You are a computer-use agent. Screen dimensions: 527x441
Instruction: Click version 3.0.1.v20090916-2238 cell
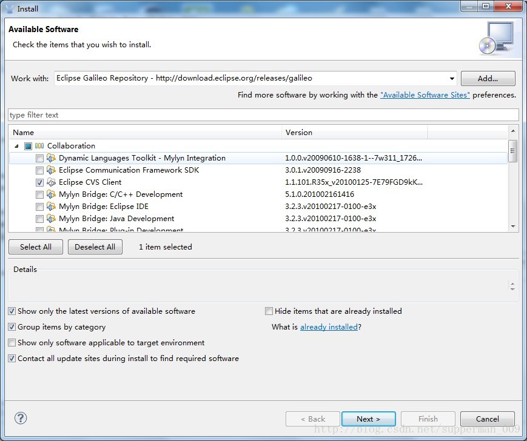[x=323, y=170]
